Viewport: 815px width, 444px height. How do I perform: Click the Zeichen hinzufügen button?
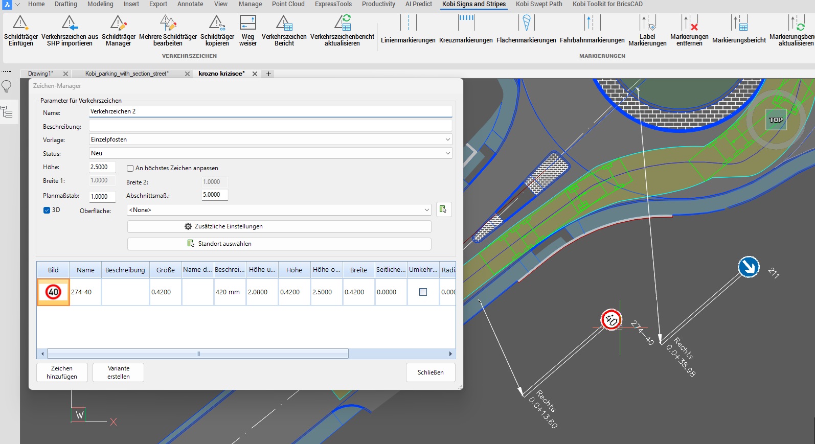62,372
